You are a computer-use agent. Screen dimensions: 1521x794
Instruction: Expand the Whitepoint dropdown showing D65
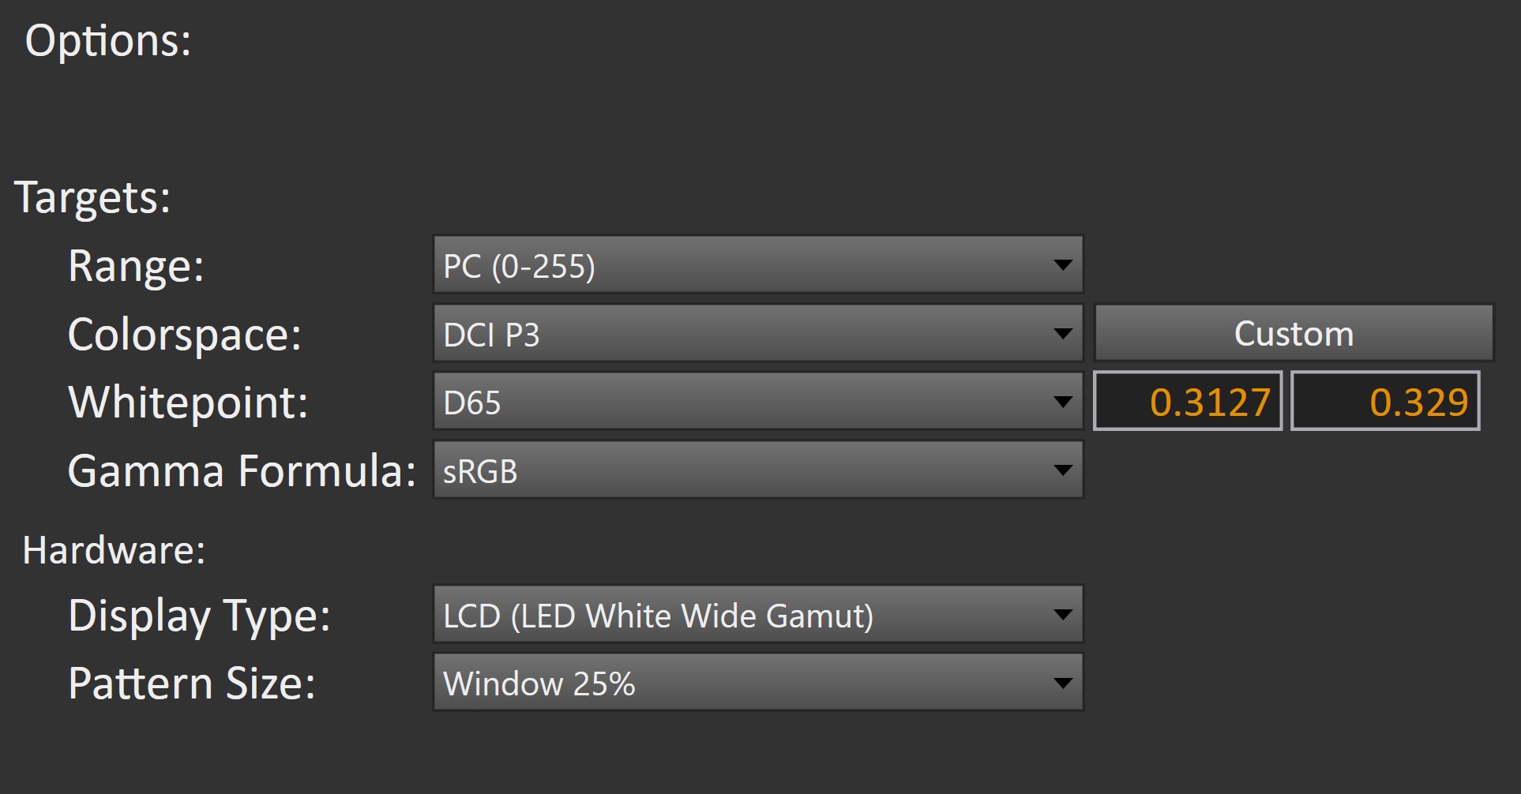(742, 402)
